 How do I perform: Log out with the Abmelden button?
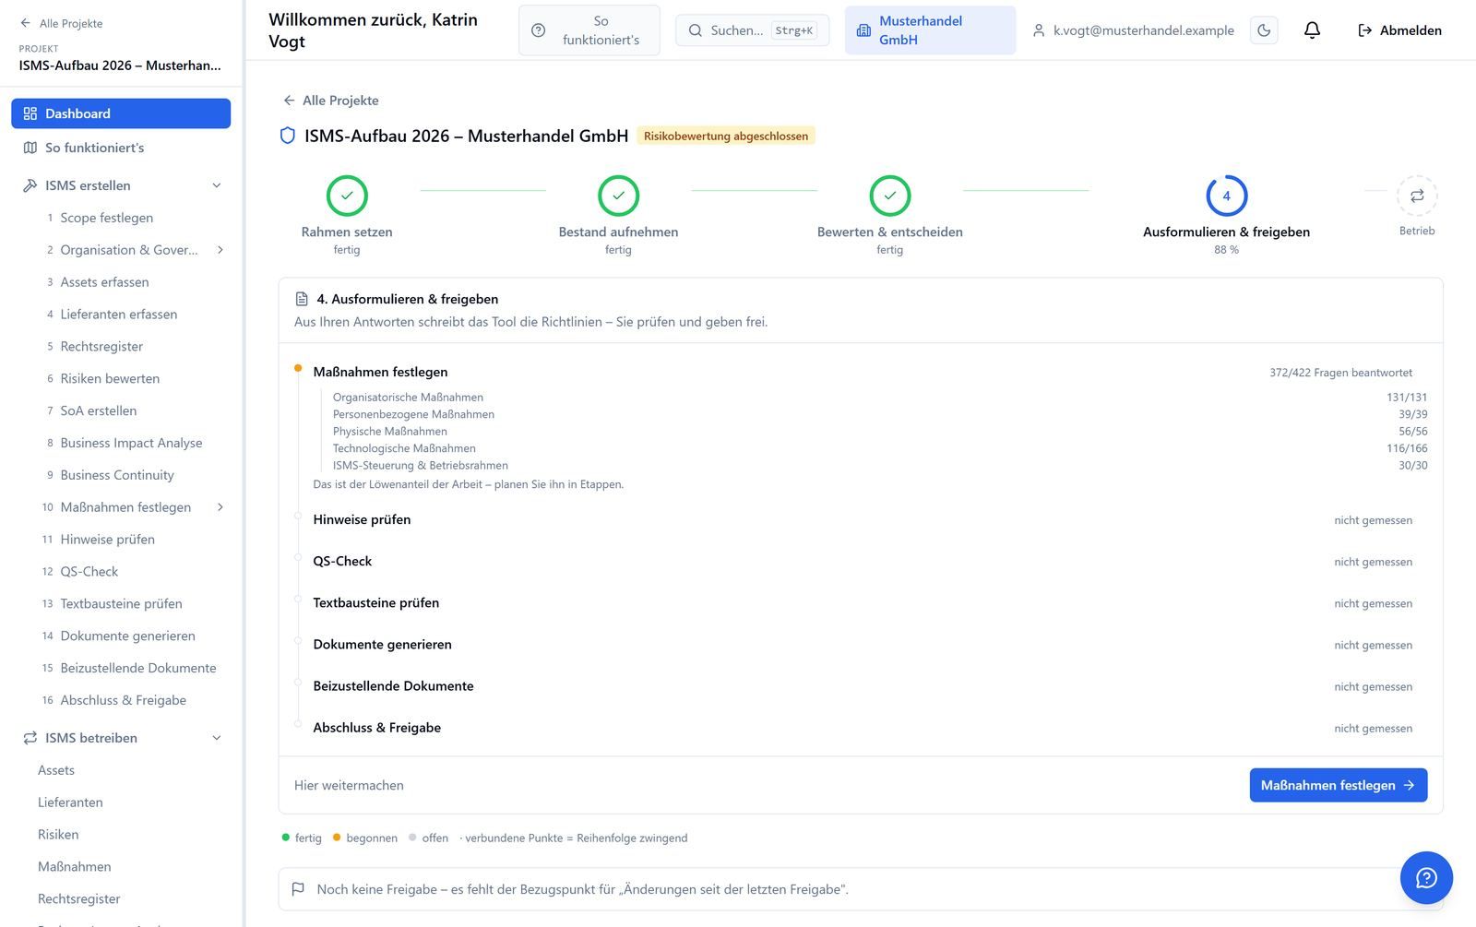point(1399,30)
